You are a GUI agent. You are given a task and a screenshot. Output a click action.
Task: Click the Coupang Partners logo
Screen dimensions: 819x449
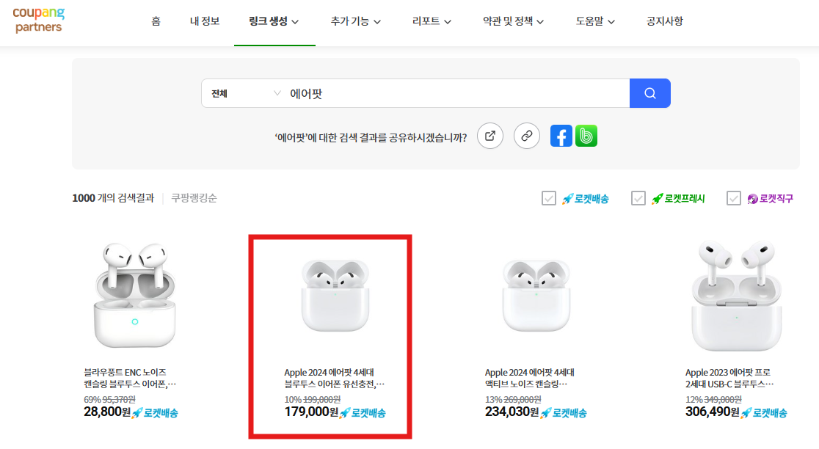pos(39,20)
